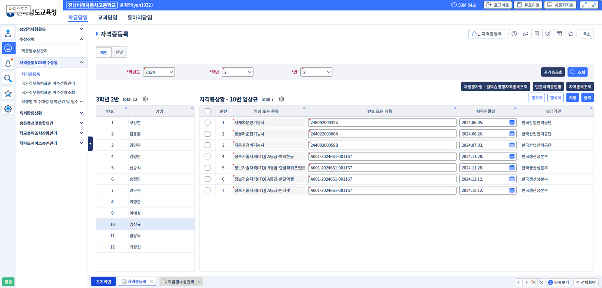Open the 학급별수상관리 bottom tab
602x288 pixels.
point(181,282)
